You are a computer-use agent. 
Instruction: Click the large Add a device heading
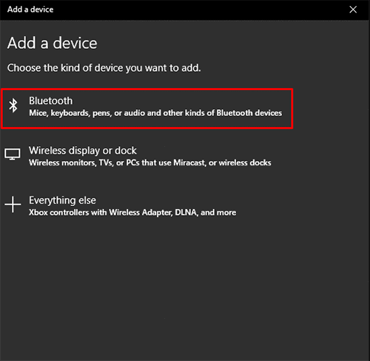coord(53,43)
